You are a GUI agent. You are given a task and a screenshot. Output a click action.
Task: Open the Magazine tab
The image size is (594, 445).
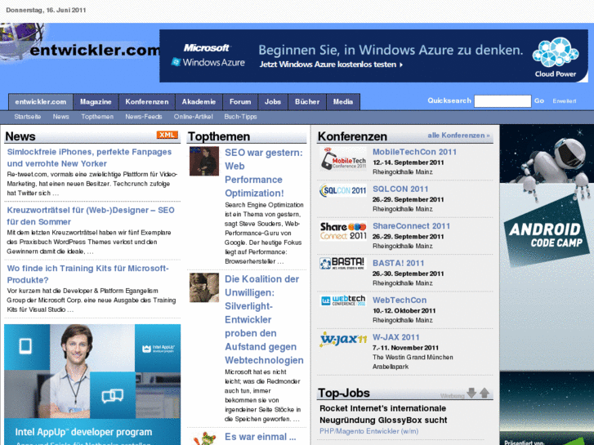click(96, 102)
